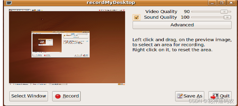The height and width of the screenshot is (106, 238).
Task: Click the nested recordMyDesktop window in preview
Action: pos(60,44)
